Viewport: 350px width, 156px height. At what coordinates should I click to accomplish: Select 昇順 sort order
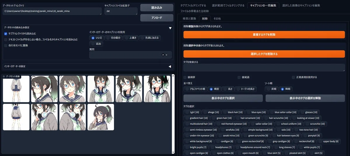pyautogui.click(x=272, y=89)
